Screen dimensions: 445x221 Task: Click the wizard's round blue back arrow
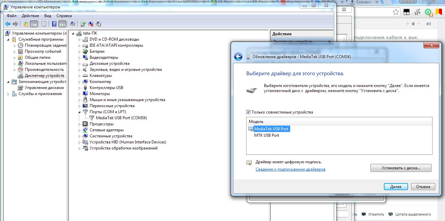(238, 57)
